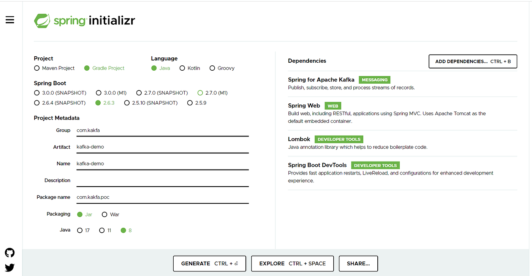This screenshot has height=276, width=532.
Task: Click the SHARE... button
Action: coord(358,263)
